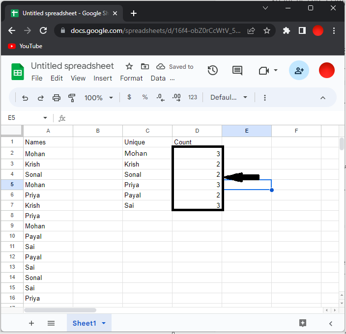Open the File menu

coord(37,78)
